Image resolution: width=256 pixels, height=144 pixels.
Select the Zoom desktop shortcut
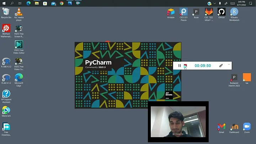247,128
